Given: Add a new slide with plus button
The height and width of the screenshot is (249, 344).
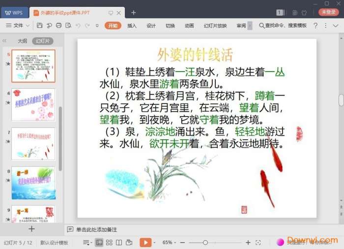Looking at the screenshot, I should pyautogui.click(x=31, y=229).
